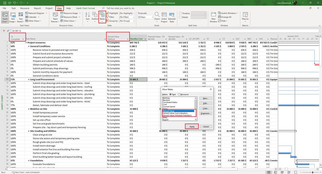Open the Sort options

click(87, 17)
